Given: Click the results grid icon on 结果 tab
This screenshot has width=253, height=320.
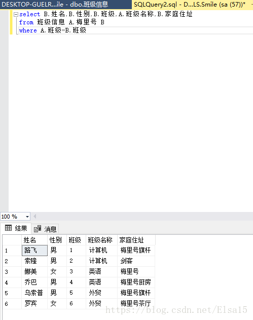Looking at the screenshot, I should tap(8, 228).
